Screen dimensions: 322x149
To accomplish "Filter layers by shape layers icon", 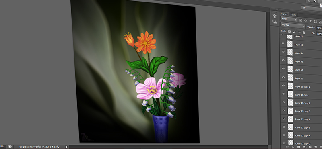I will [x=316, y=22].
